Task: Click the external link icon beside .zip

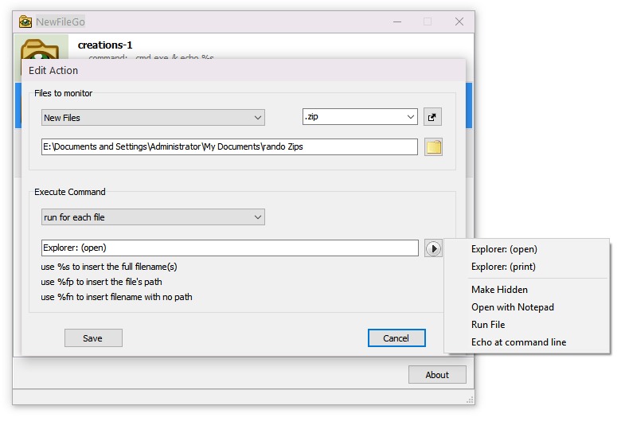Action: pos(432,118)
